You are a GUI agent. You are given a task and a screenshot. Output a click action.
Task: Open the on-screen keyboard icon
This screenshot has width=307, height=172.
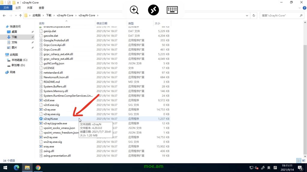click(172, 10)
